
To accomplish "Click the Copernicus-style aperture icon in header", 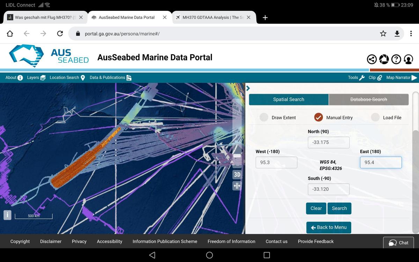I will (x=384, y=59).
